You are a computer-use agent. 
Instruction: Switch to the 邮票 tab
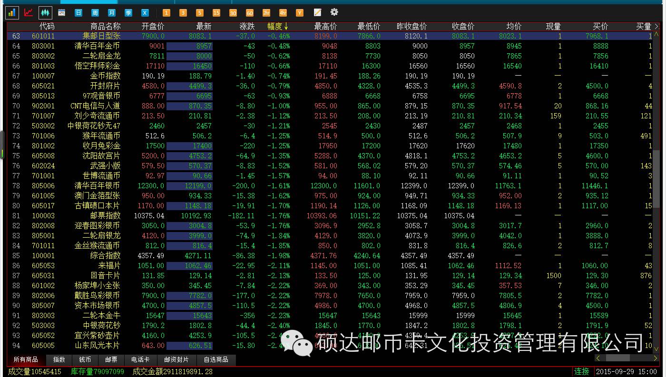[x=111, y=360]
